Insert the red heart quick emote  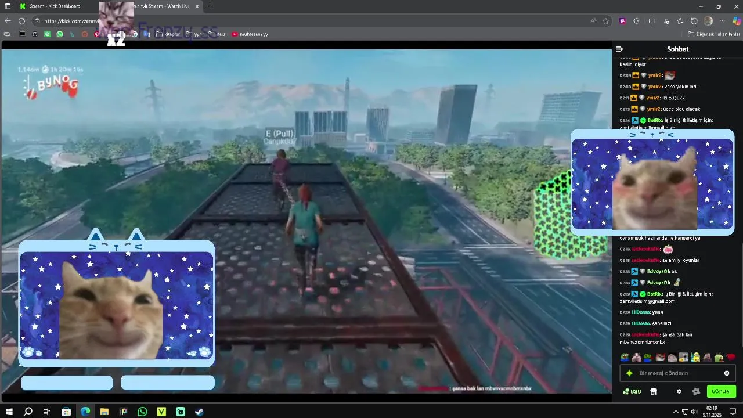(731, 358)
